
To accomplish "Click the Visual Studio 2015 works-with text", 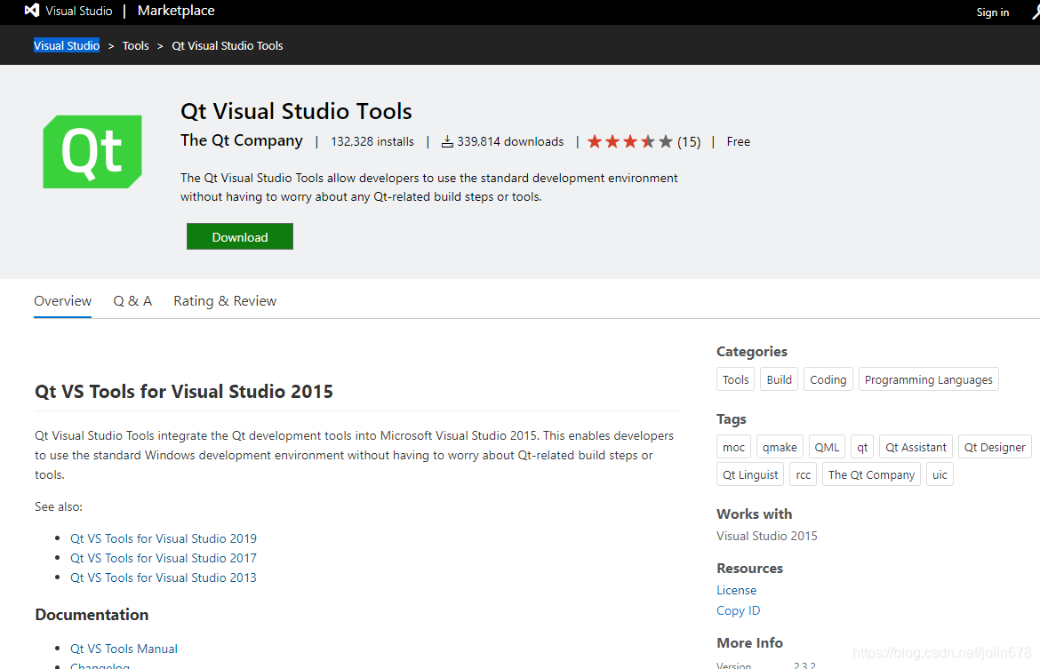I will point(767,536).
